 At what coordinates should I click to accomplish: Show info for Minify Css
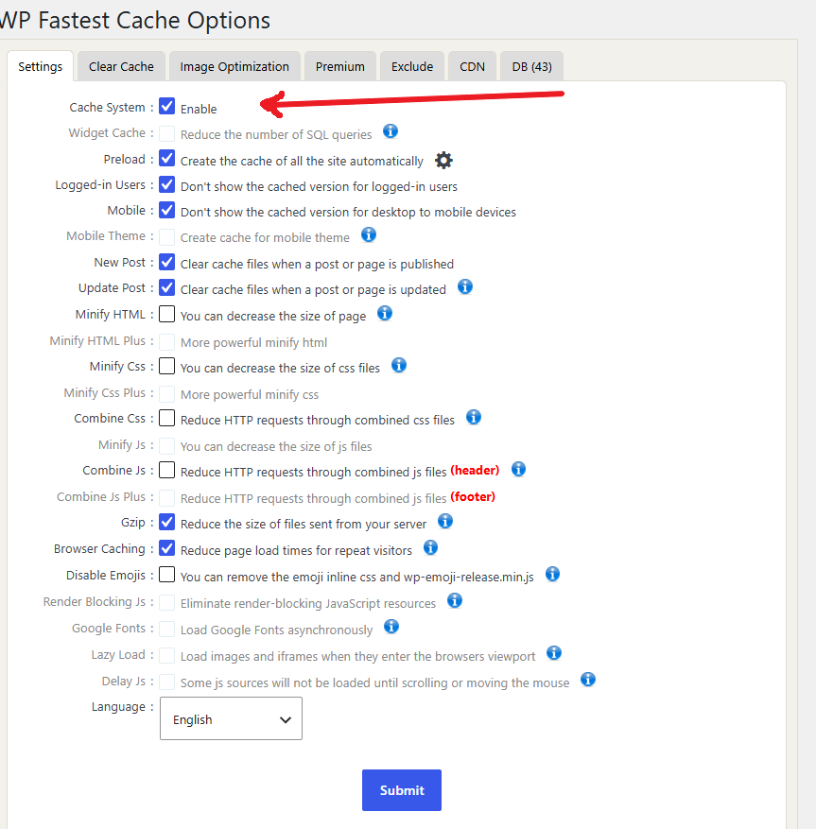[x=399, y=365]
